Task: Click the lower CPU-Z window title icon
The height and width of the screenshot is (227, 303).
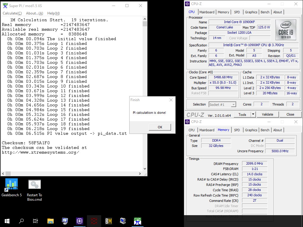Action: [187, 121]
